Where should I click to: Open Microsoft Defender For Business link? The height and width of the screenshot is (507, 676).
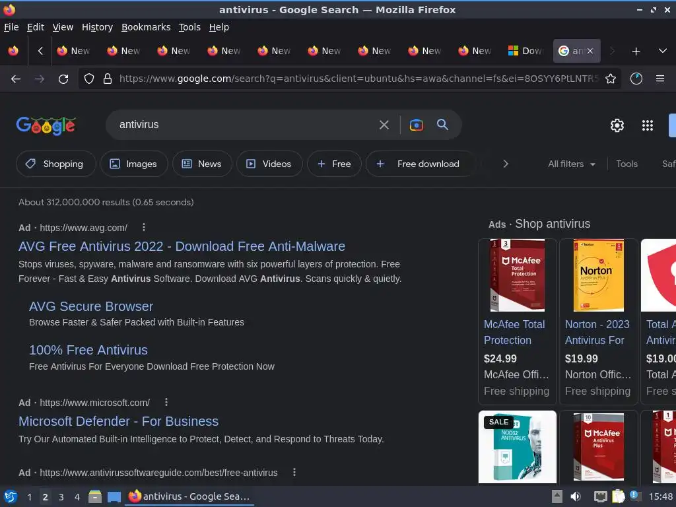pos(119,421)
